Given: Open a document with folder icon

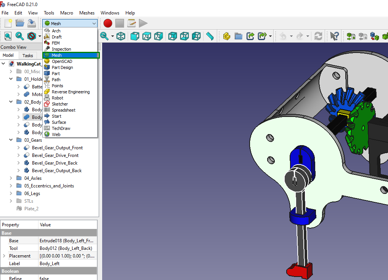Looking at the screenshot, I should click(x=20, y=23).
